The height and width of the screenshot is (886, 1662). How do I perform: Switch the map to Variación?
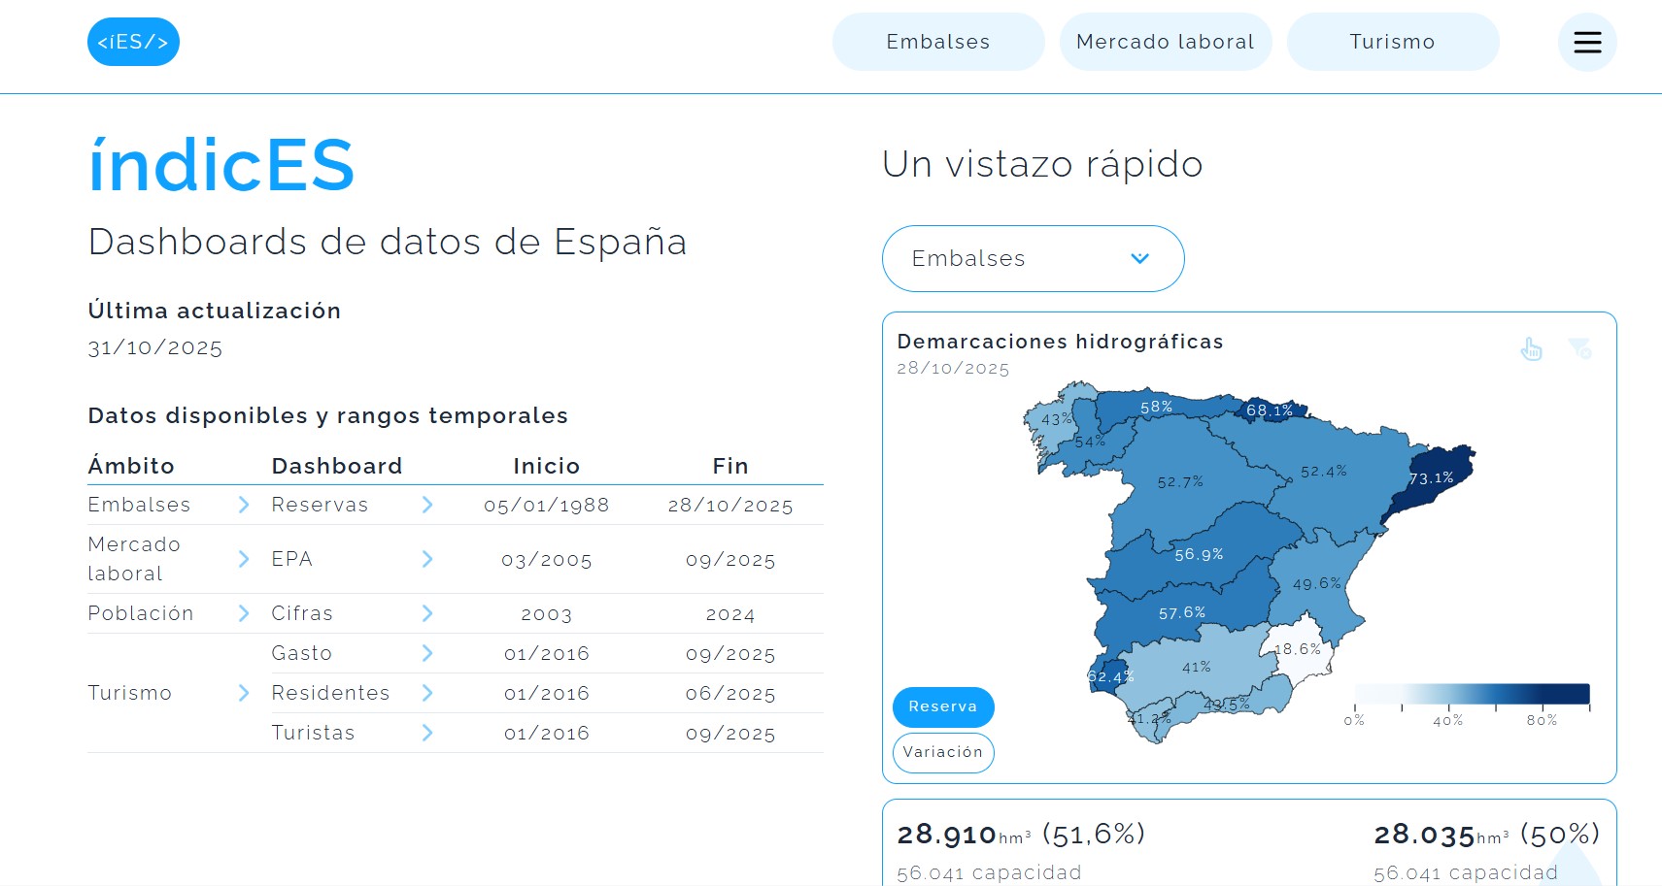942,752
